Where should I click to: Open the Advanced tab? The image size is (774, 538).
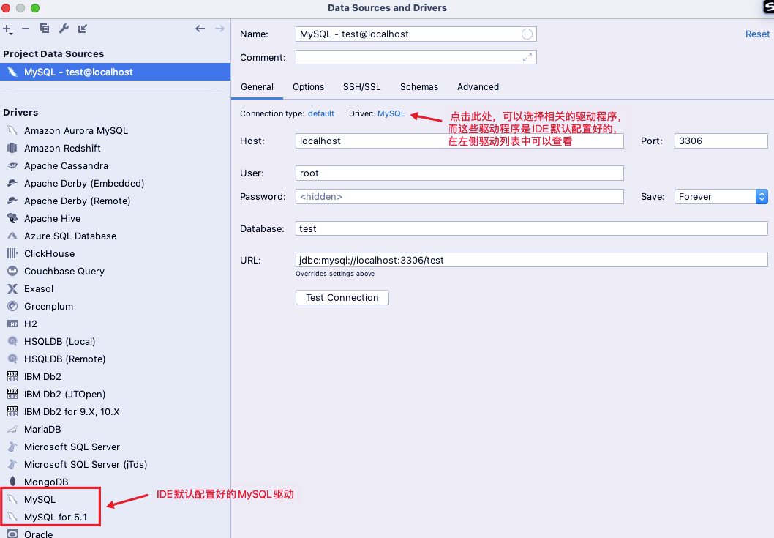(478, 87)
